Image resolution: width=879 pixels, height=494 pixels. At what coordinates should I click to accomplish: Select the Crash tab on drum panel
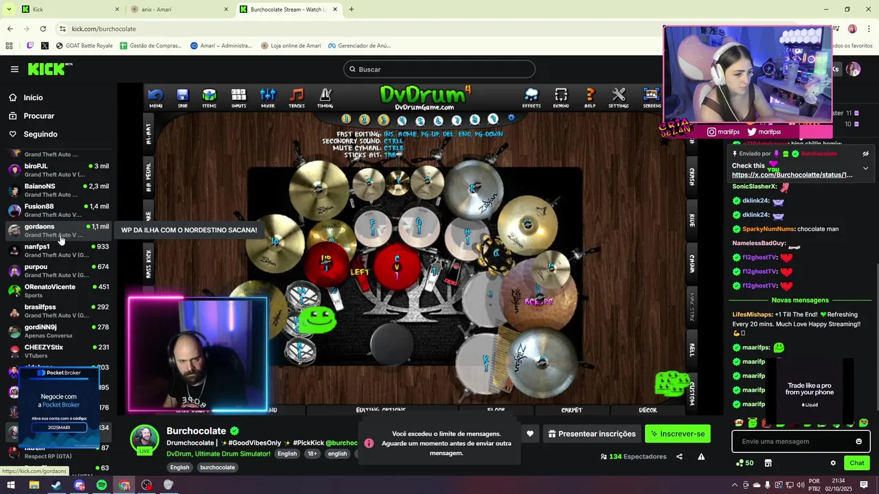692,176
